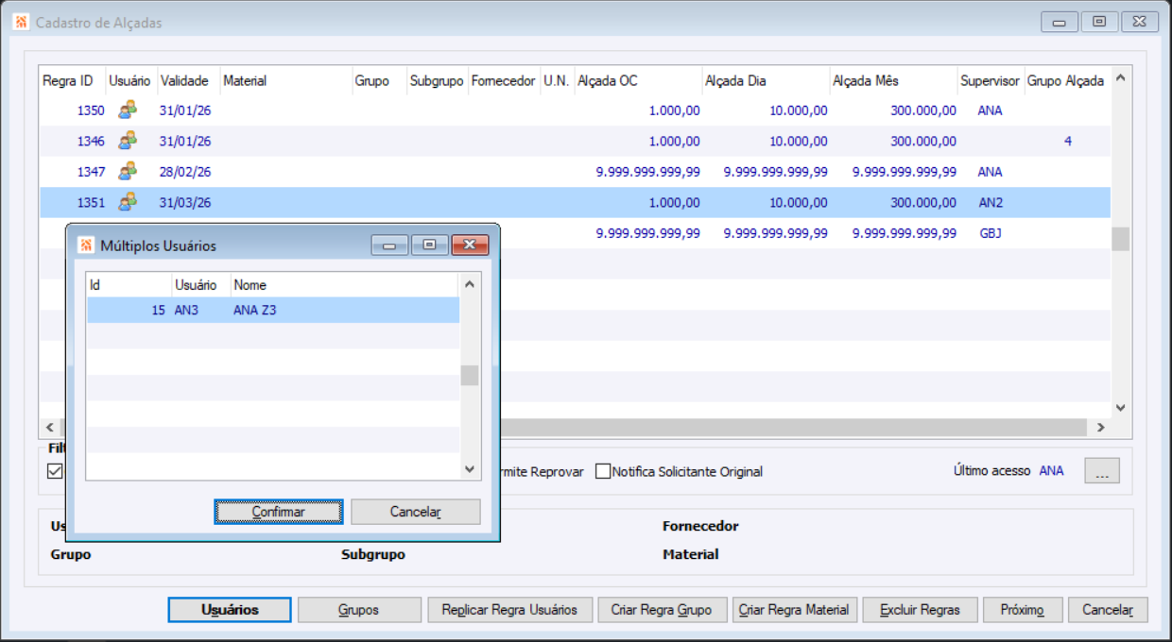
Task: Confirm the Múltiplos Usuários selection
Action: (279, 512)
